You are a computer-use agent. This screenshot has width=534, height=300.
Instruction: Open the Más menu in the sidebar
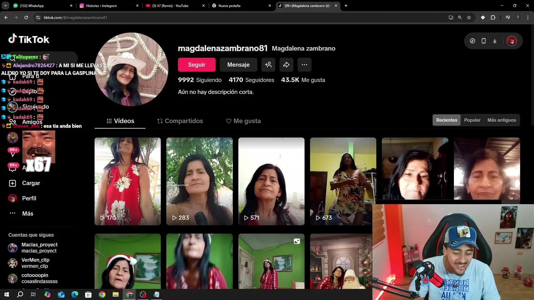point(21,213)
